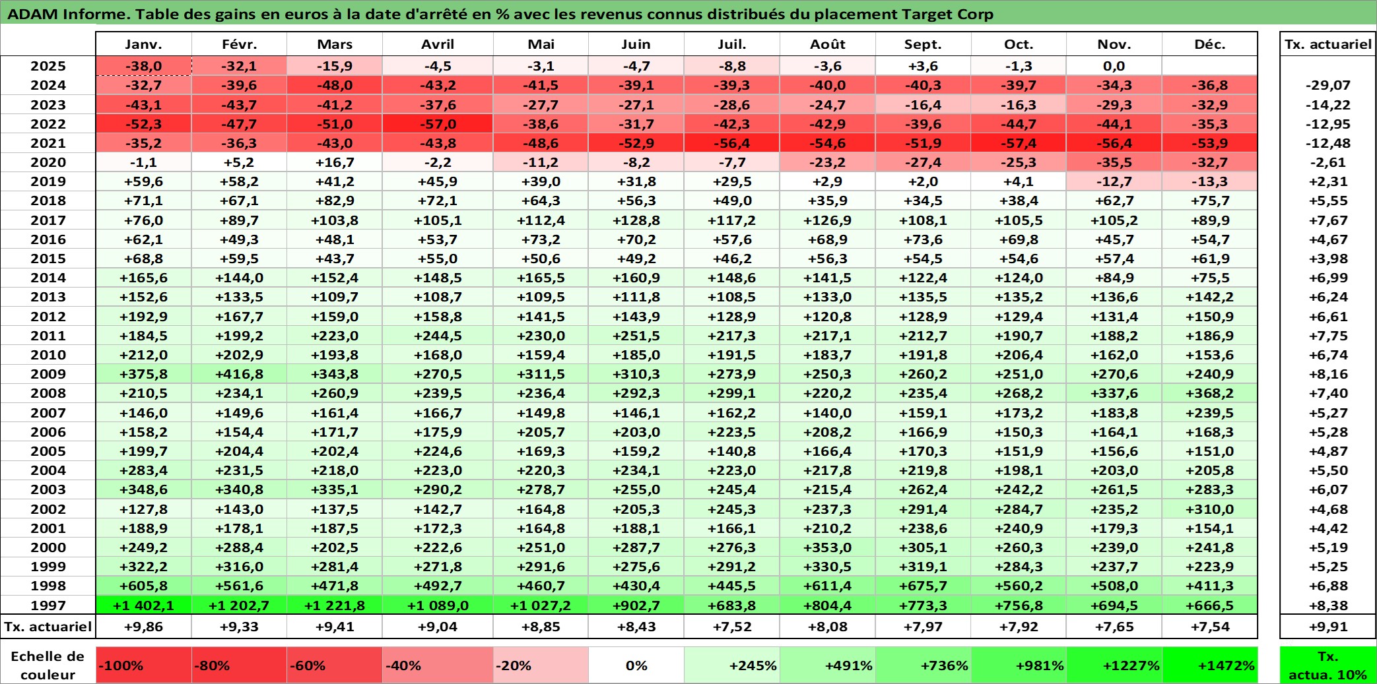The image size is (1377, 684).
Task: Click the -12,7 cell for November 2019
Action: [x=1114, y=181]
